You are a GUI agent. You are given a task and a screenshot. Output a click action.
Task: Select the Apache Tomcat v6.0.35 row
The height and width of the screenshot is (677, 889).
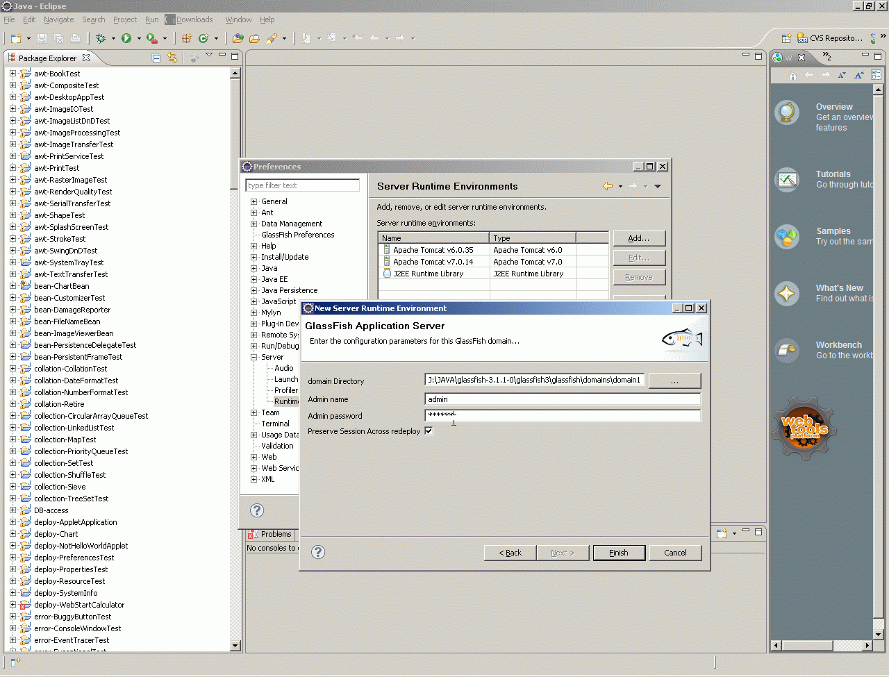[494, 250]
